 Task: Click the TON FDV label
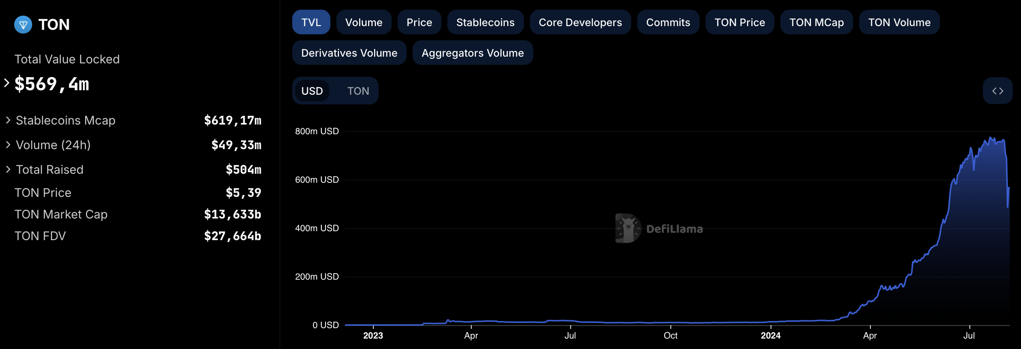(x=40, y=236)
